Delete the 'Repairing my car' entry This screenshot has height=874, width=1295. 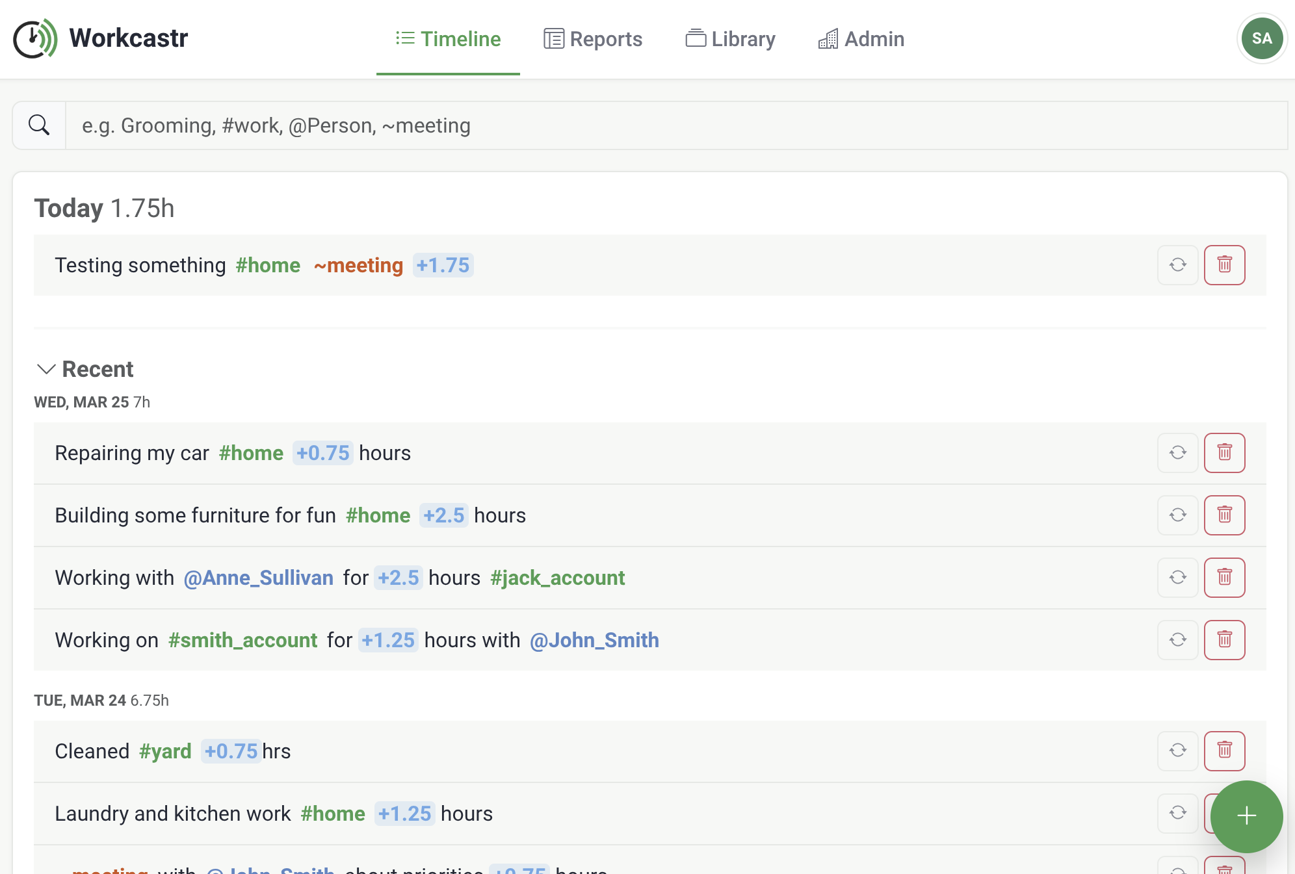[x=1225, y=453]
